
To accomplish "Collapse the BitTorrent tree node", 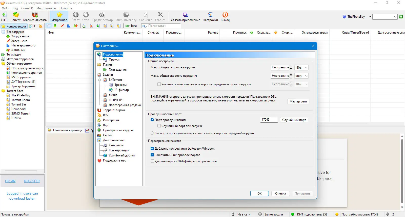I will [99, 80].
